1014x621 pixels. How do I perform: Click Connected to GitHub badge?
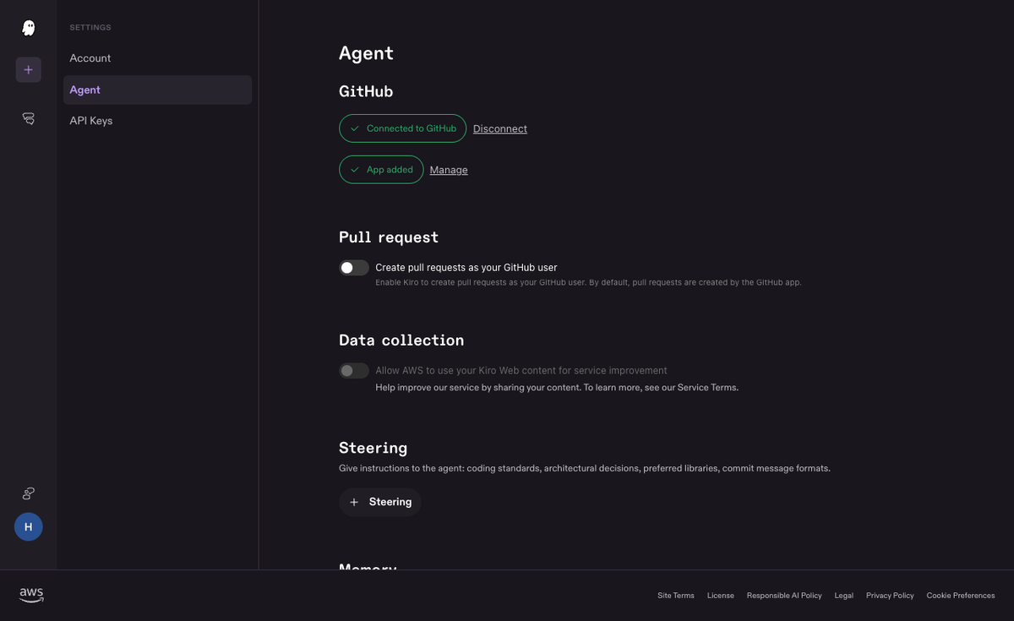pyautogui.click(x=402, y=128)
